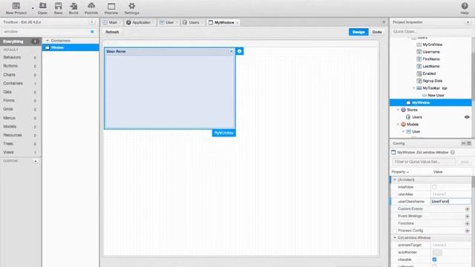Open the Project Inspector header dropdown
This screenshot has width=475, height=267.
point(468,22)
